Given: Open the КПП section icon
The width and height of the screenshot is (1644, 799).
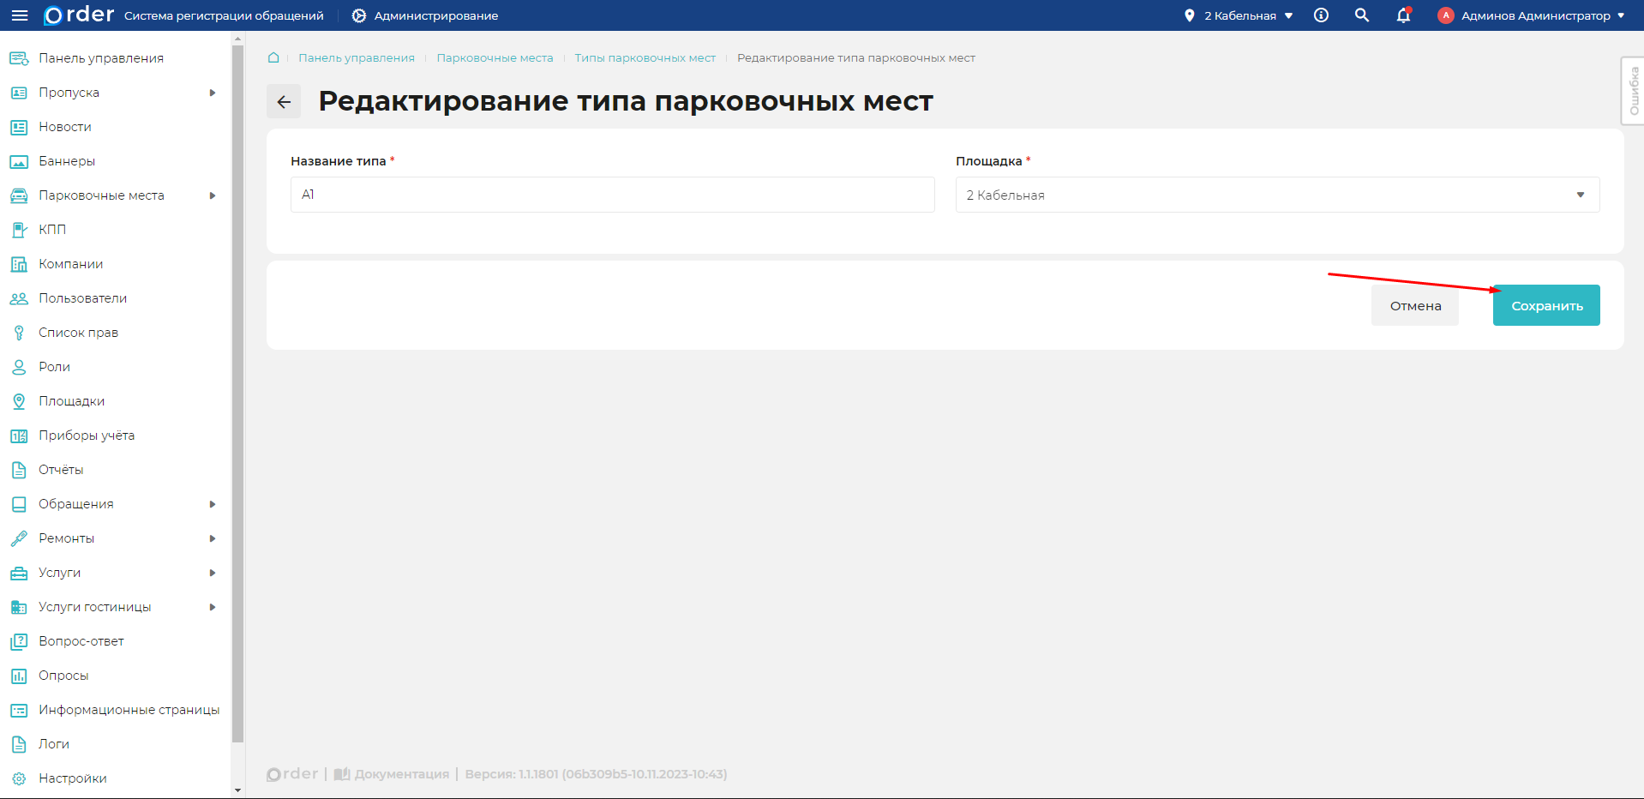Looking at the screenshot, I should (19, 229).
